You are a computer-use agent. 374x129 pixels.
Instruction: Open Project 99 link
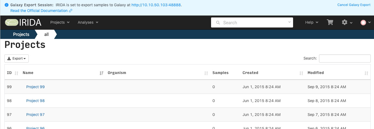click(35, 87)
